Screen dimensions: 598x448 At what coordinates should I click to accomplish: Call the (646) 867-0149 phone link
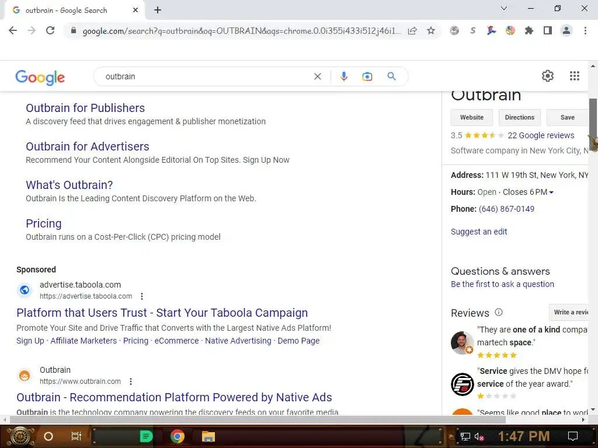506,209
